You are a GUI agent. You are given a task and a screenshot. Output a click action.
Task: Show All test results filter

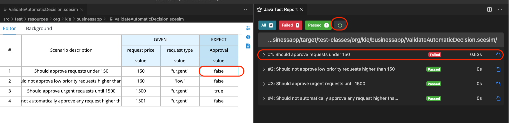coord(267,25)
